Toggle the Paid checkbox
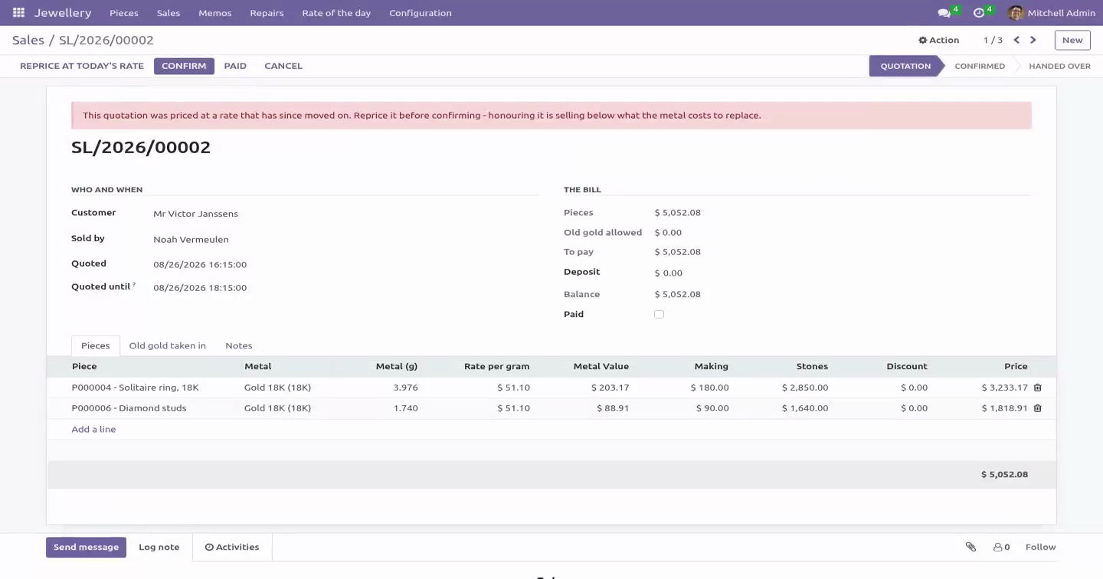1103x579 pixels. tap(659, 314)
